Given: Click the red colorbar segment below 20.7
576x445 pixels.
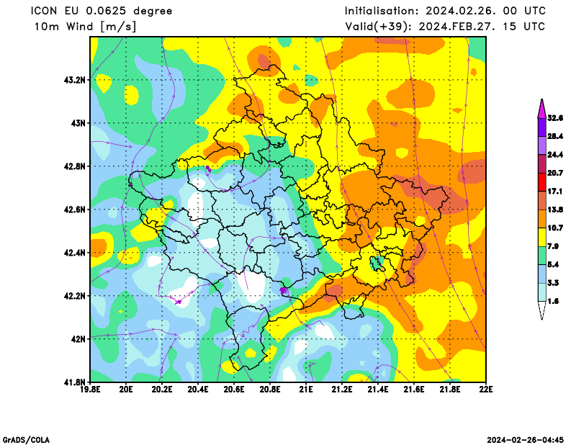Looking at the screenshot, I should (542, 182).
